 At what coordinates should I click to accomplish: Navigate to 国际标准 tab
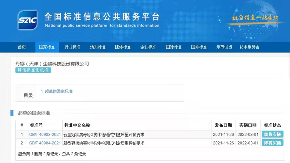click(x=174, y=47)
